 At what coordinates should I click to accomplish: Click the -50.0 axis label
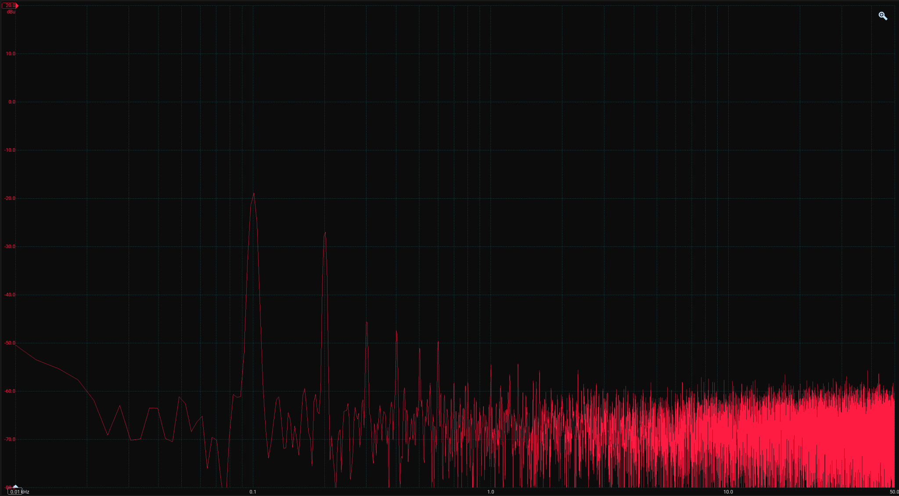(x=10, y=343)
